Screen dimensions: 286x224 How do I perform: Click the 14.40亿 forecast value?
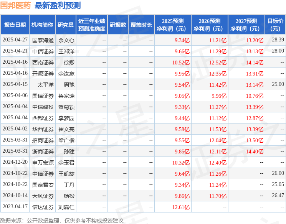coord(255,152)
